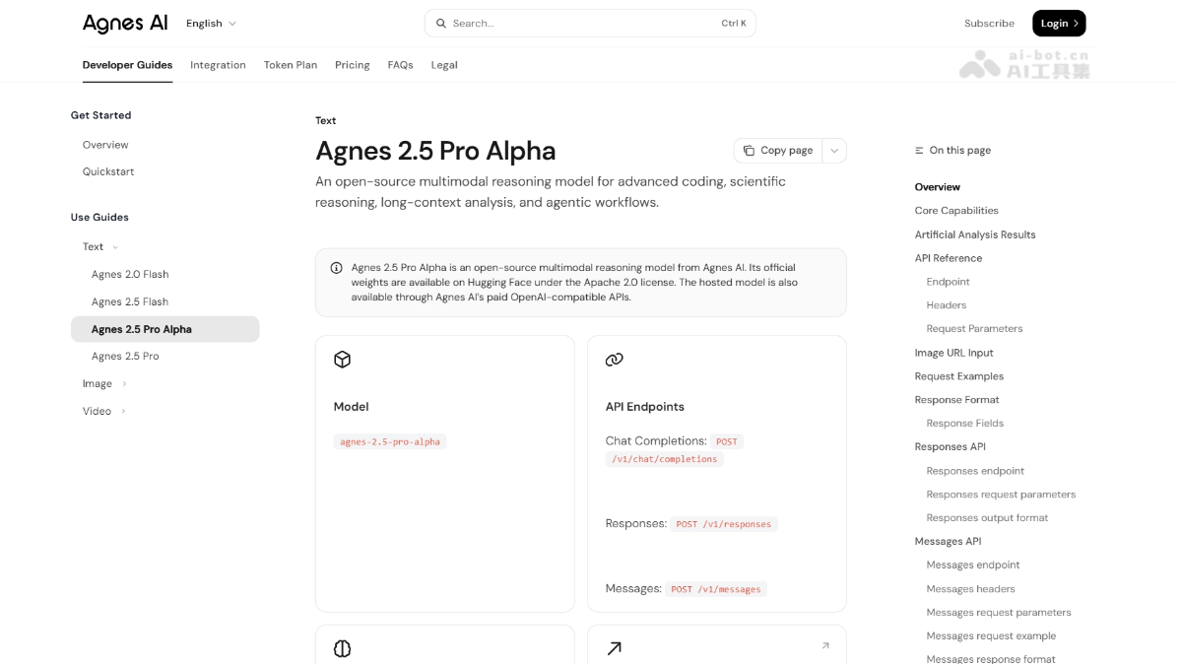Image resolution: width=1182 pixels, height=665 pixels.
Task: Jump to Endpoint subsection
Action: point(948,282)
